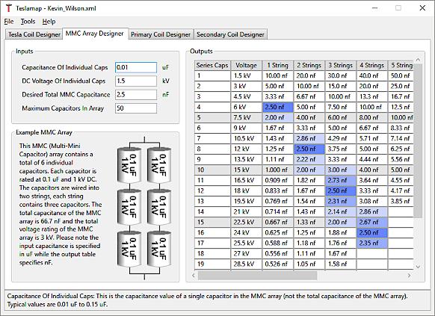This screenshot has height=316, width=435.
Task: Click the 2.35 nf cell in row 17
Action: click(x=372, y=243)
